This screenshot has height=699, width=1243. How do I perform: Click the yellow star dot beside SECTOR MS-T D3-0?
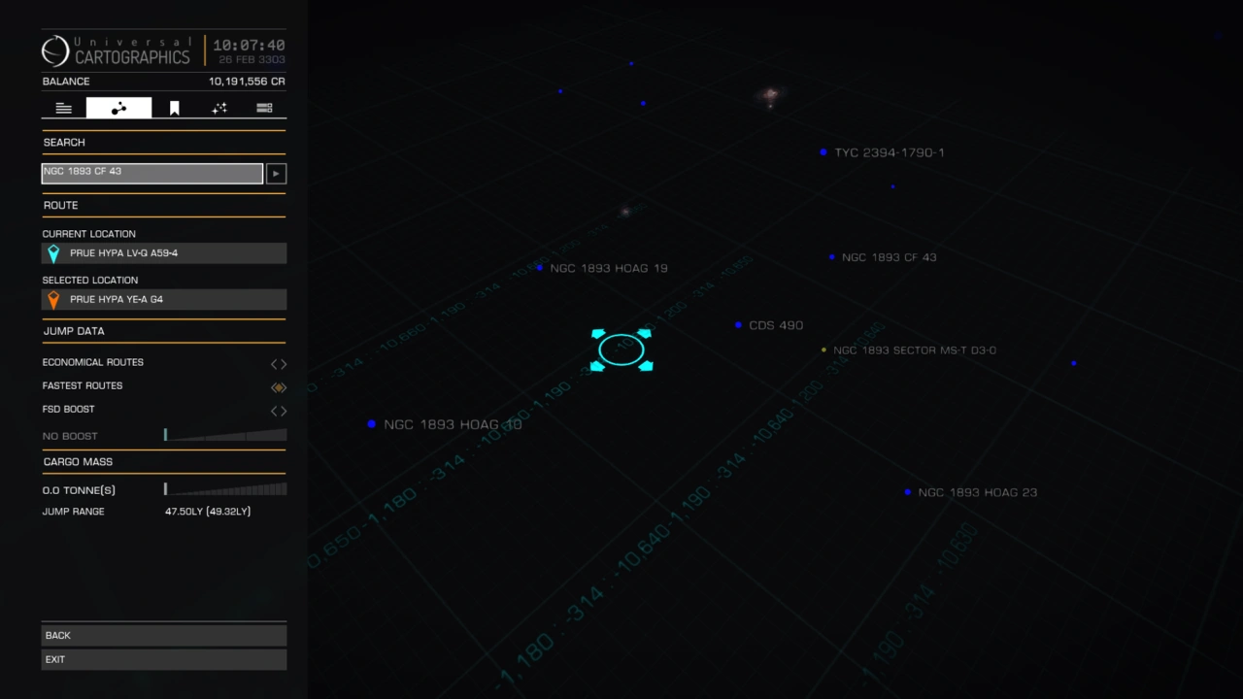[823, 349]
